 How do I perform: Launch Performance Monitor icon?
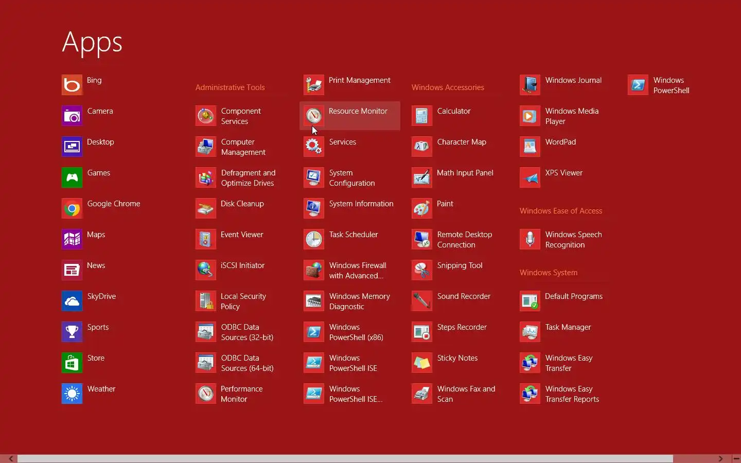206,394
